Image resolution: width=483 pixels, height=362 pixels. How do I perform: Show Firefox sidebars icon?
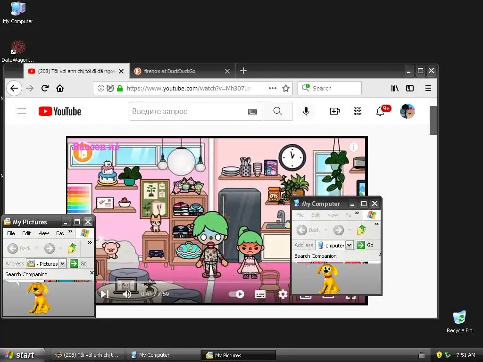(410, 88)
